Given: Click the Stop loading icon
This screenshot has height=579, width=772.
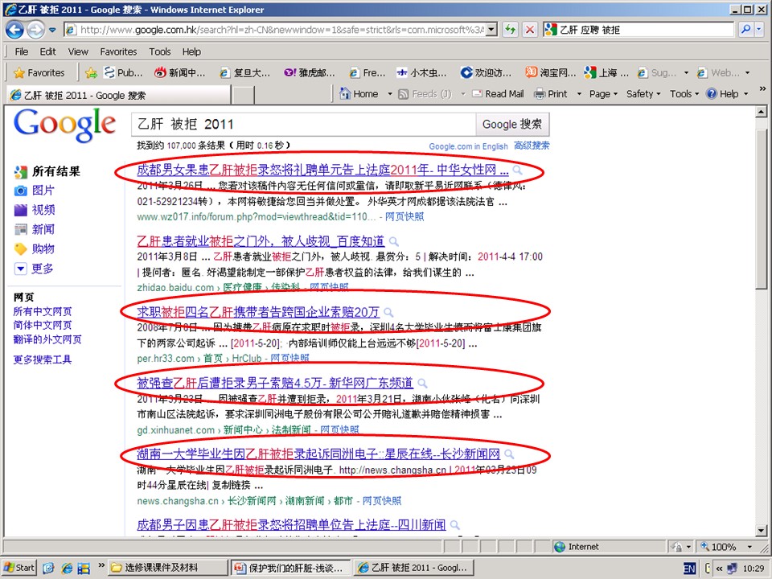Looking at the screenshot, I should tap(530, 30).
